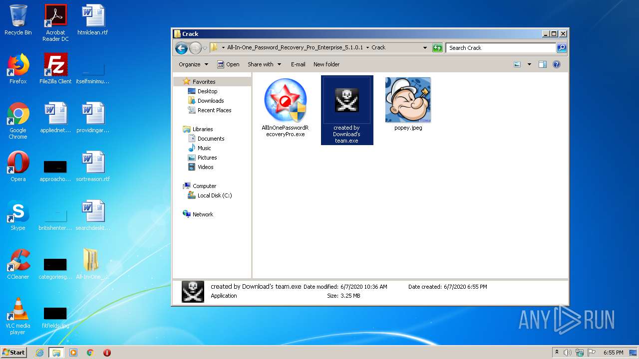Select AllInOnePasswordRecoveryPro.exe file
The image size is (639, 359).
click(x=285, y=107)
